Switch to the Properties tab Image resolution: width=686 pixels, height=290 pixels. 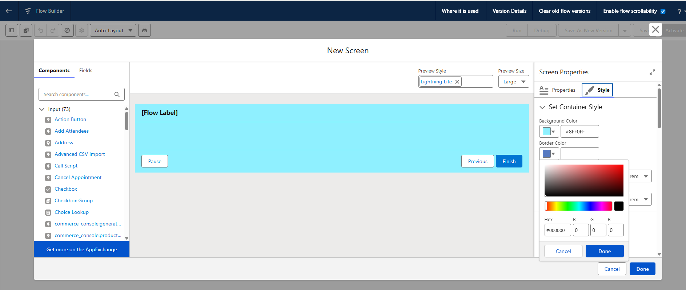[558, 90]
